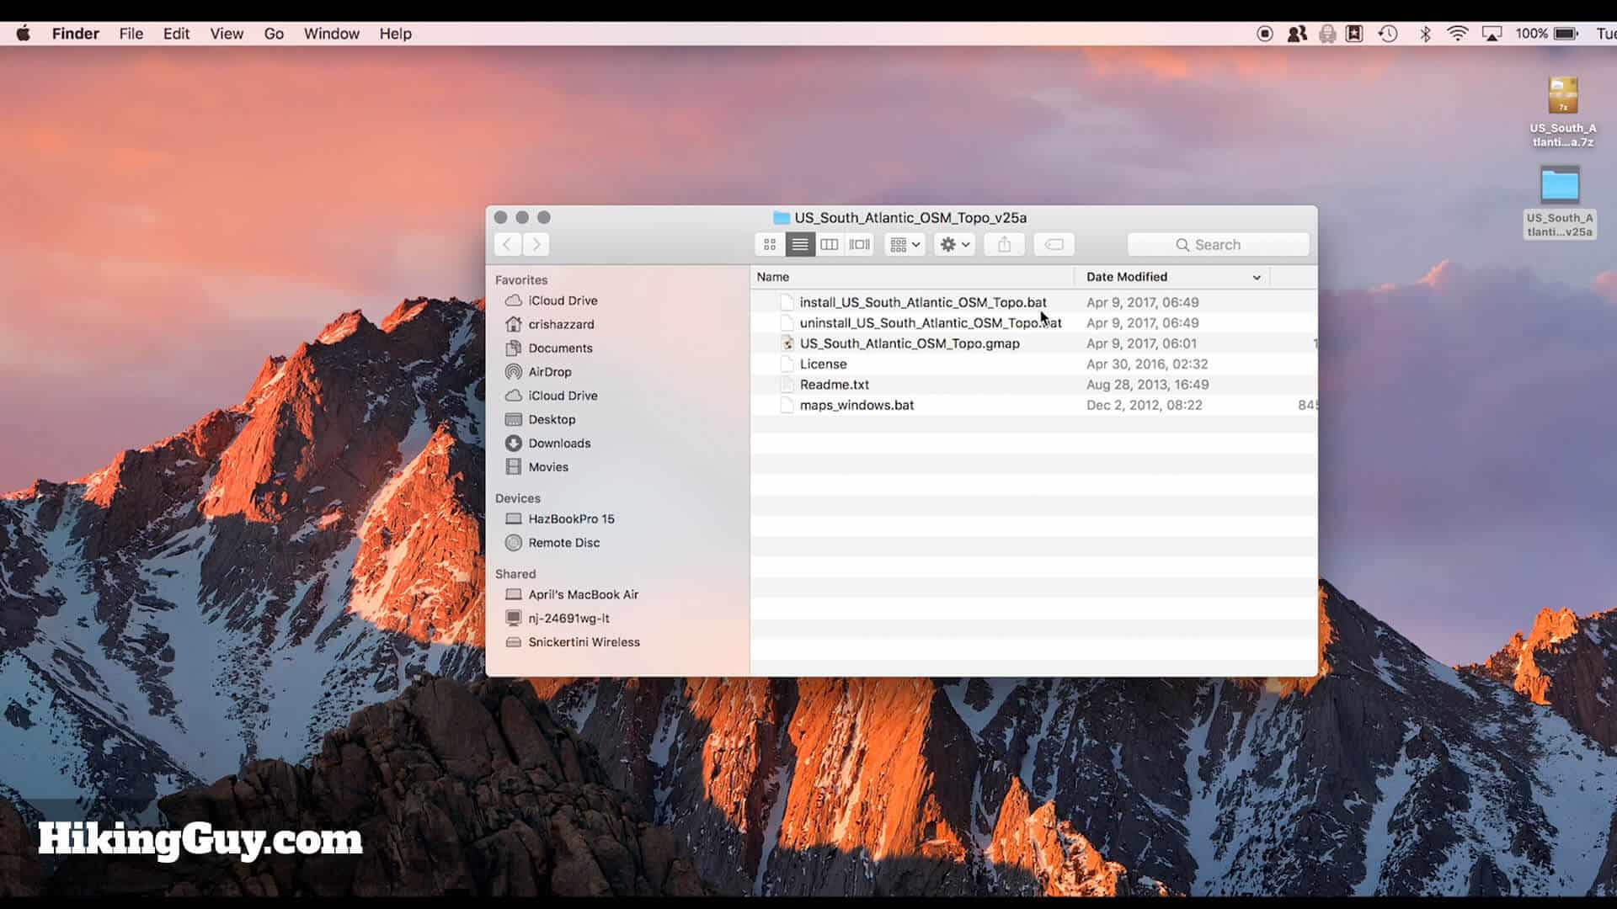Select the US_South_Atlantic_OSM_Topo.gmap file
Image resolution: width=1617 pixels, height=909 pixels.
[x=909, y=343]
